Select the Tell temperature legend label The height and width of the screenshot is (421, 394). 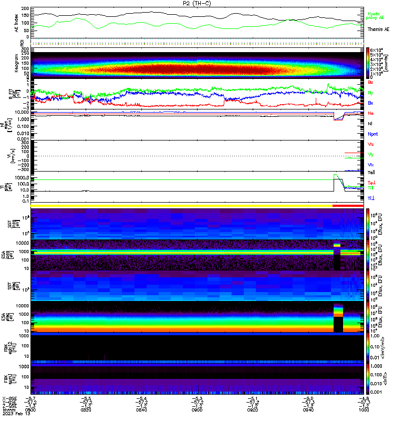click(x=371, y=172)
